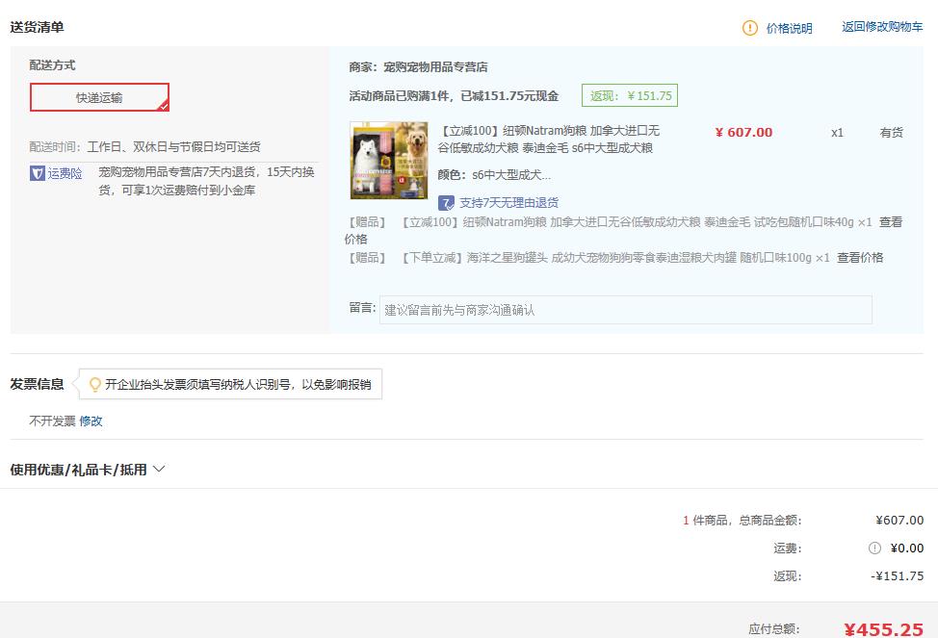Go back via 返回修改购物车 link
The height and width of the screenshot is (638, 938).
coord(882,27)
